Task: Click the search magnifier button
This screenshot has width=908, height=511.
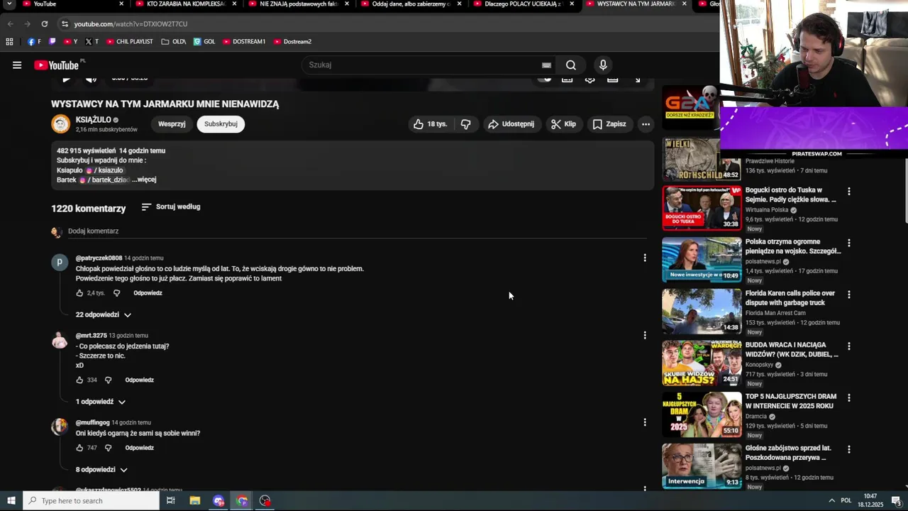Action: tap(571, 65)
